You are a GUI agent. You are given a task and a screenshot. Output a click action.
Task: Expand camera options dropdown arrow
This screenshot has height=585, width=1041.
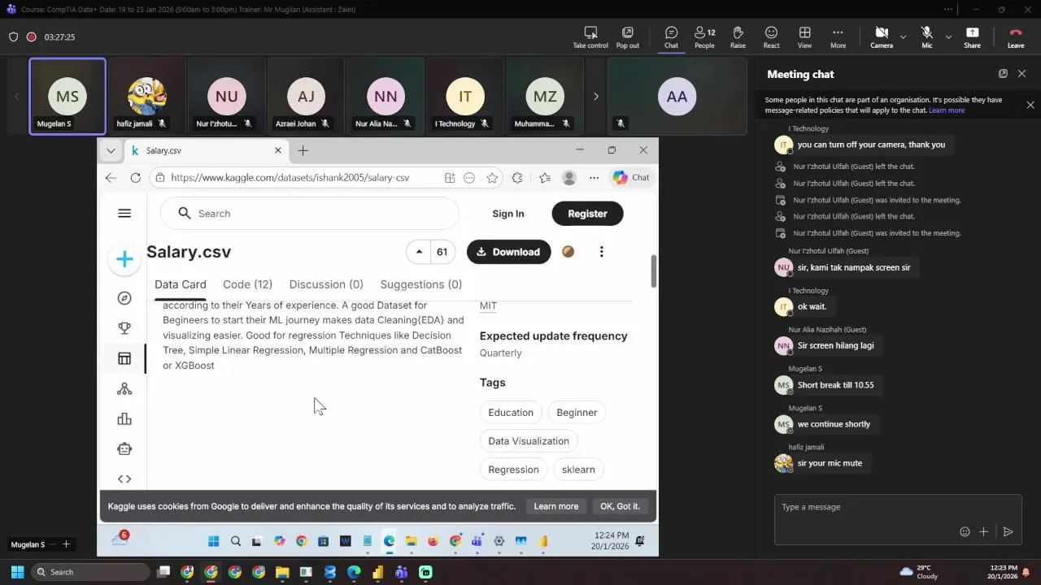(x=903, y=37)
